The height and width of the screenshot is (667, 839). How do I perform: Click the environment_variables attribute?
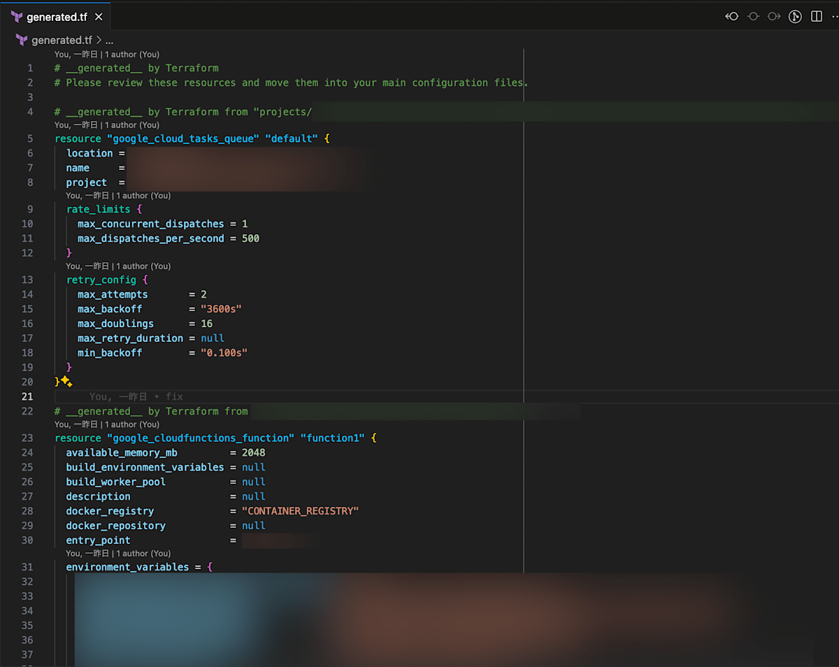pos(128,567)
